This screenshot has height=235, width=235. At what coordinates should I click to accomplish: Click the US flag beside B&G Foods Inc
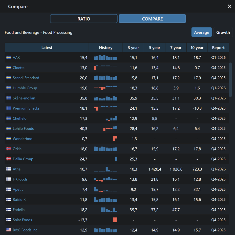tap(9, 230)
